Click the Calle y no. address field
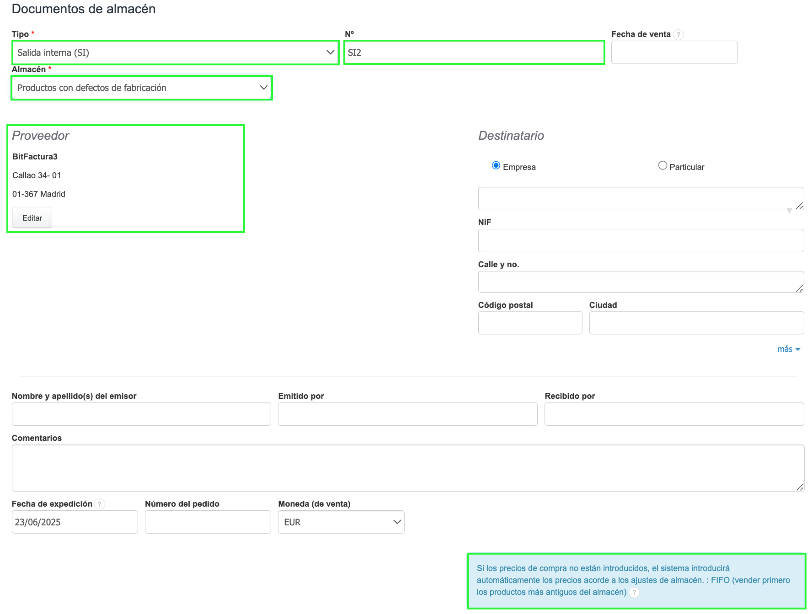 tap(641, 282)
